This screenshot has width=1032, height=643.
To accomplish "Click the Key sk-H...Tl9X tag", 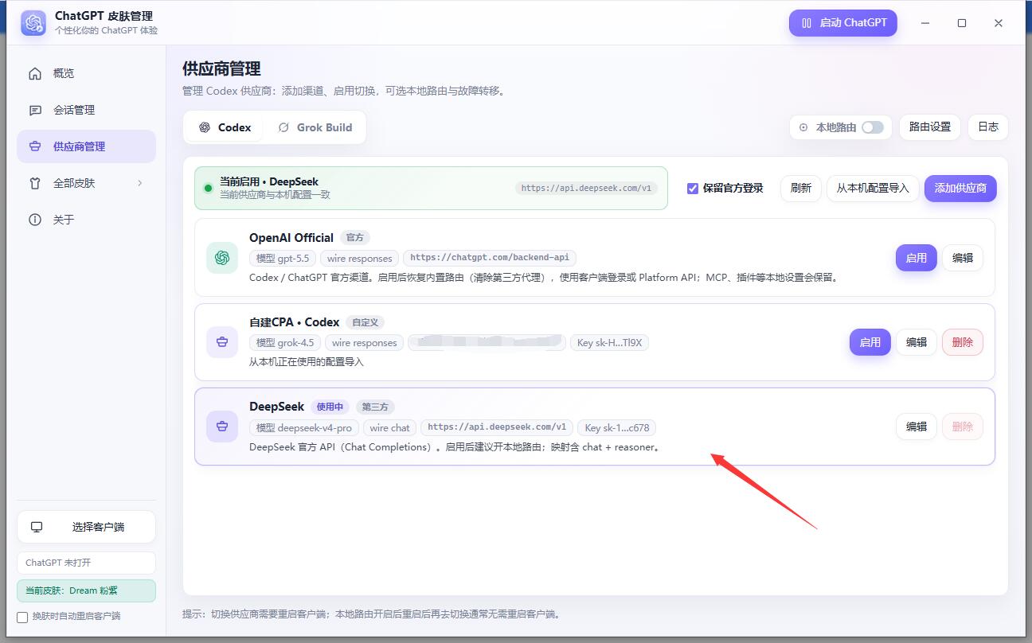I will (x=610, y=343).
